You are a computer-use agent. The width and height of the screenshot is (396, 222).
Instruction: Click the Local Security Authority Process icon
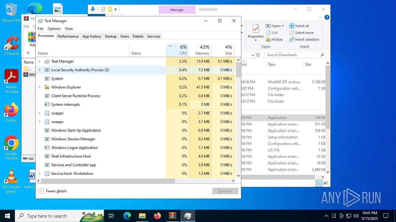pyautogui.click(x=47, y=70)
